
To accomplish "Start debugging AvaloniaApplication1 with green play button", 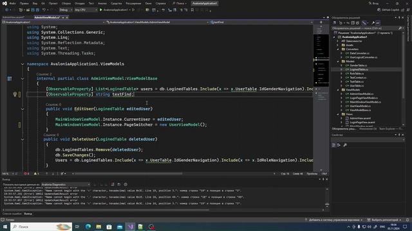I will 100,10.
